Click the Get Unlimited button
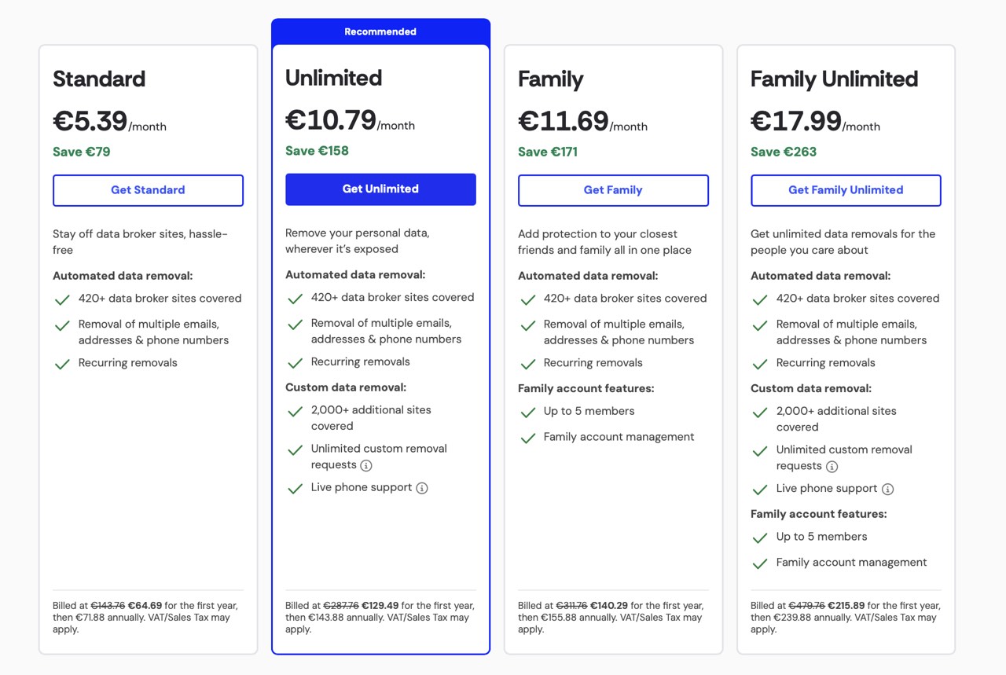 380,189
